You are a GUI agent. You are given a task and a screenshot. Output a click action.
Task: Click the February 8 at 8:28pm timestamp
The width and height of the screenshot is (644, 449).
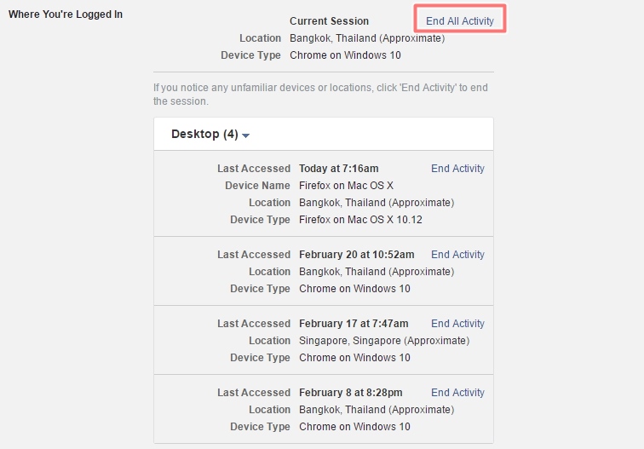pyautogui.click(x=350, y=393)
